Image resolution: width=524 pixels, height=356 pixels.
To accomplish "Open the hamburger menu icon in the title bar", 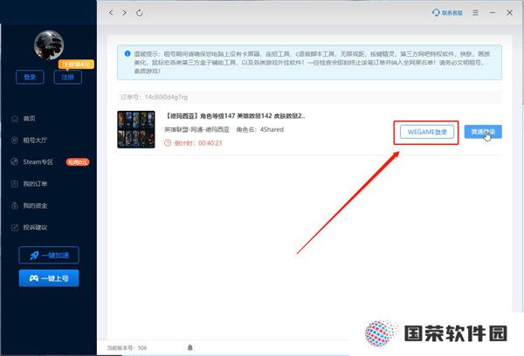I will (475, 13).
